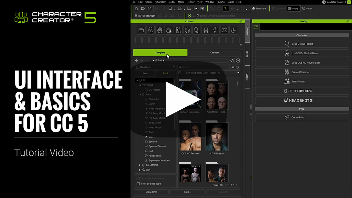The width and height of the screenshot is (352, 198).
Task: Click the sliders icon in Modify panel
Action: pos(256,27)
